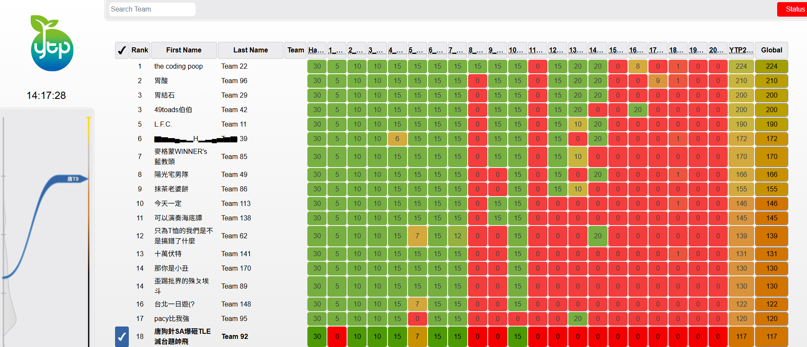Image resolution: width=807 pixels, height=347 pixels.
Task: Click the 'Team 138' cell
Action: [x=236, y=218]
